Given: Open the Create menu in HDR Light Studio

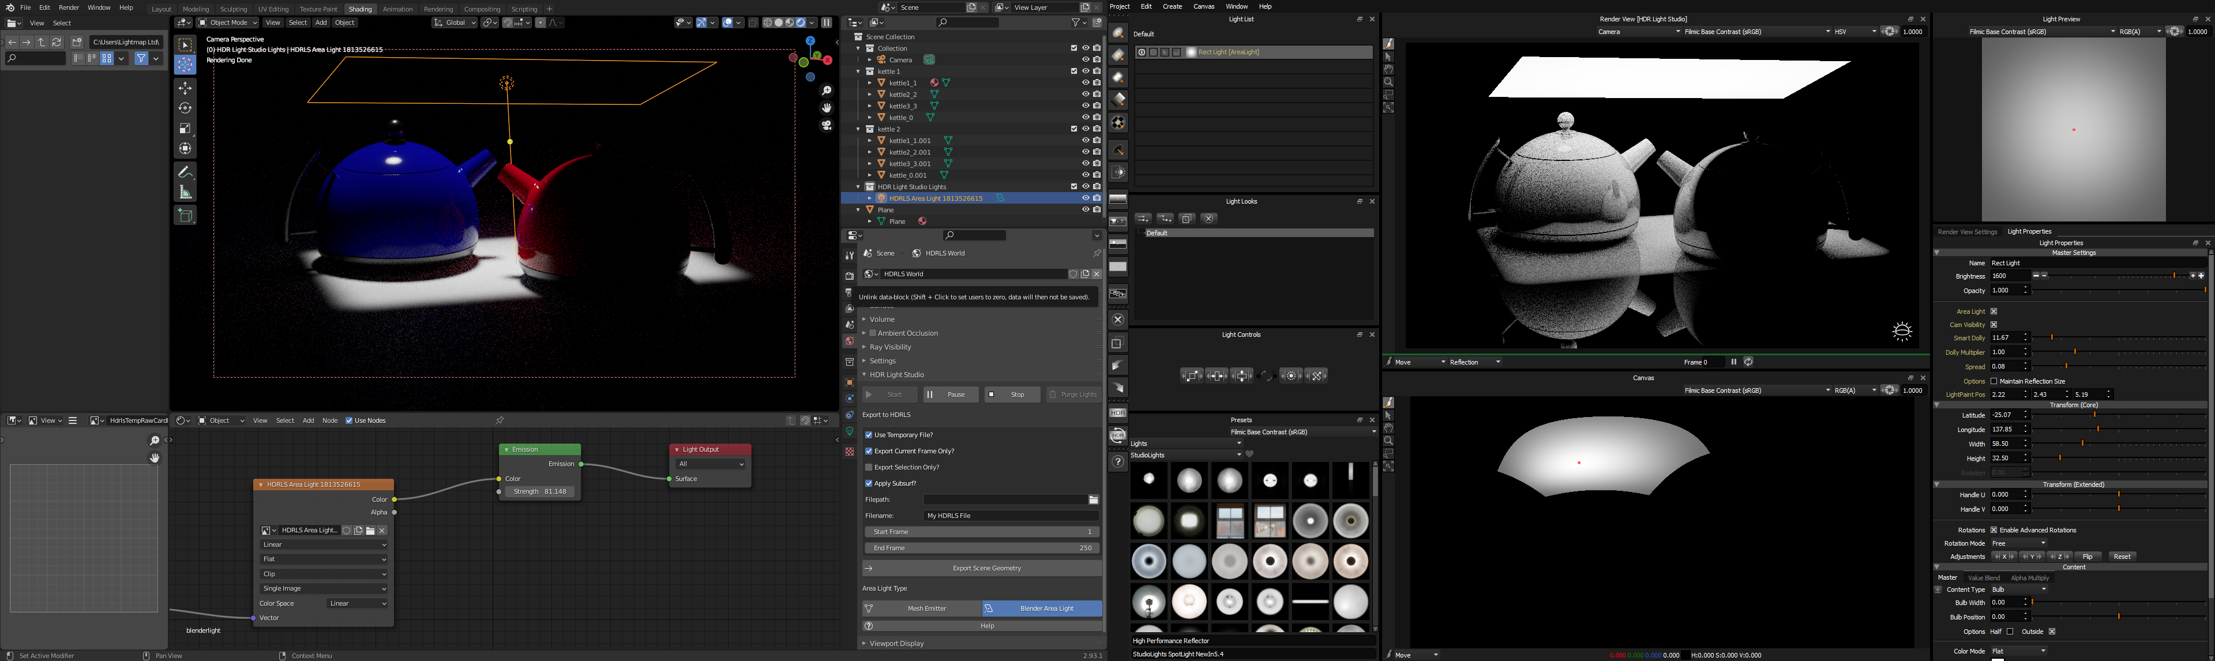Looking at the screenshot, I should point(1172,6).
